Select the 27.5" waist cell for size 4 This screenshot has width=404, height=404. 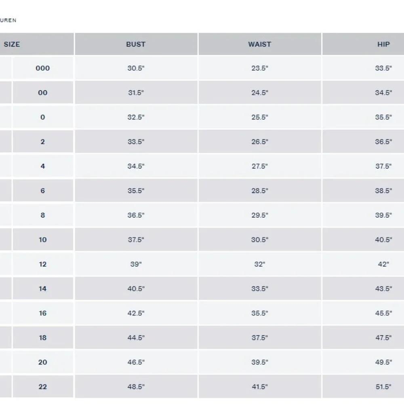259,166
